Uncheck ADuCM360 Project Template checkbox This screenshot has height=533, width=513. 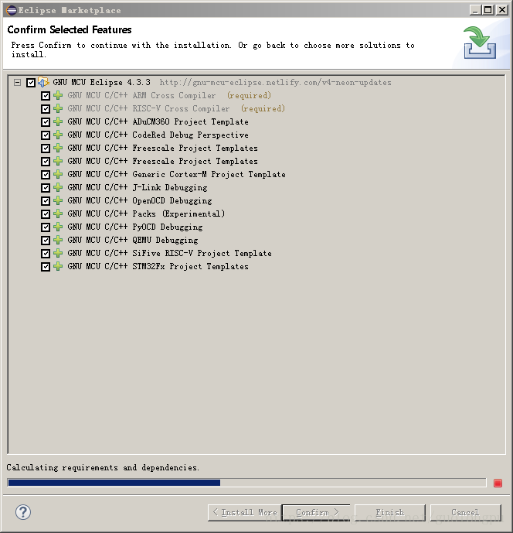46,122
